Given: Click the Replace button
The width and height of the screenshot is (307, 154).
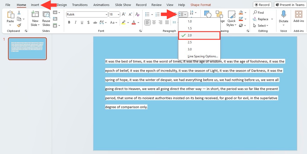Looking at the screenshot, I should tap(260, 19).
